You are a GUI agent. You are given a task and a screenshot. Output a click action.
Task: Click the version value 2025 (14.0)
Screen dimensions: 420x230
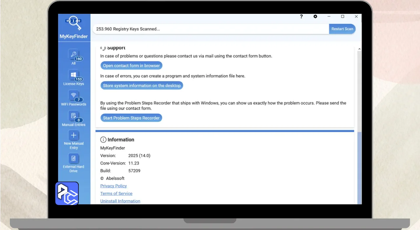tap(139, 156)
